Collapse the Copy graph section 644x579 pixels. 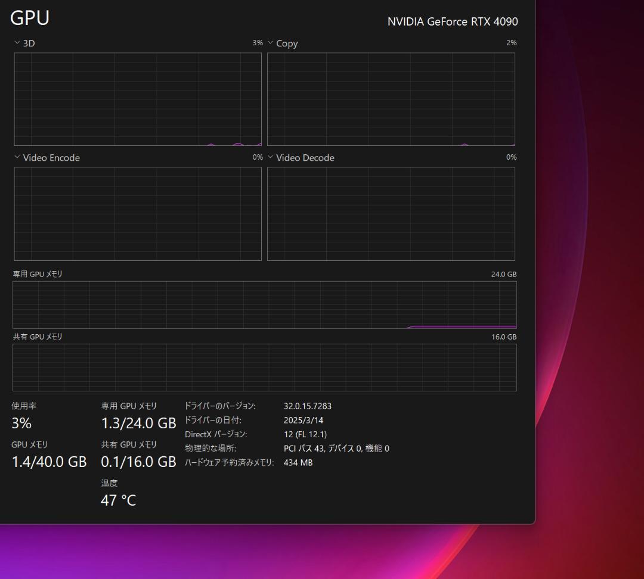coord(270,43)
